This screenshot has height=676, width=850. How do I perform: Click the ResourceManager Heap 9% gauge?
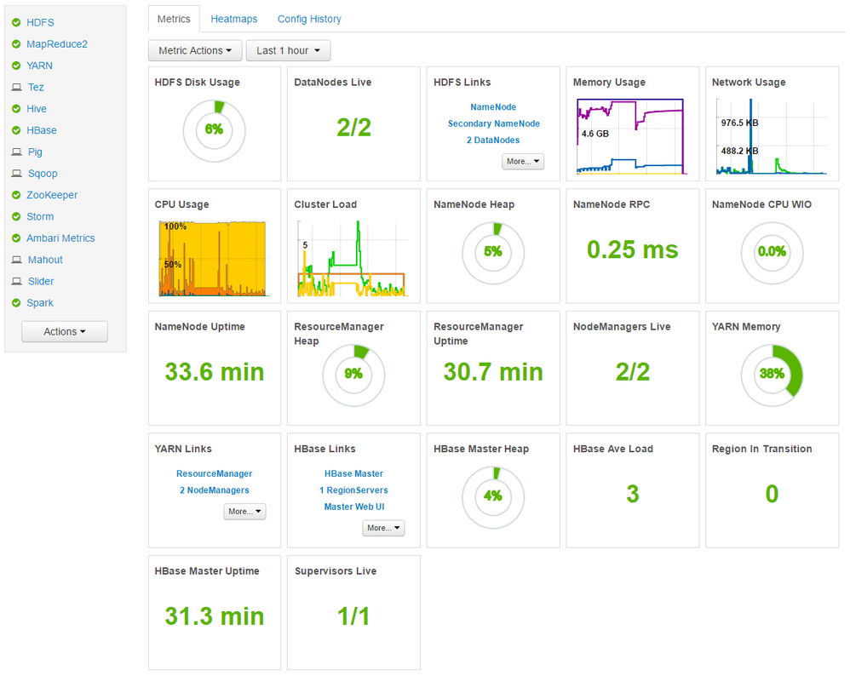tap(353, 375)
